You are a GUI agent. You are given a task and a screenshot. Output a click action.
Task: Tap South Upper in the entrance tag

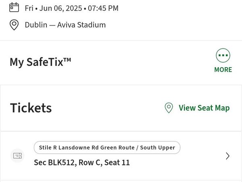coord(158,148)
